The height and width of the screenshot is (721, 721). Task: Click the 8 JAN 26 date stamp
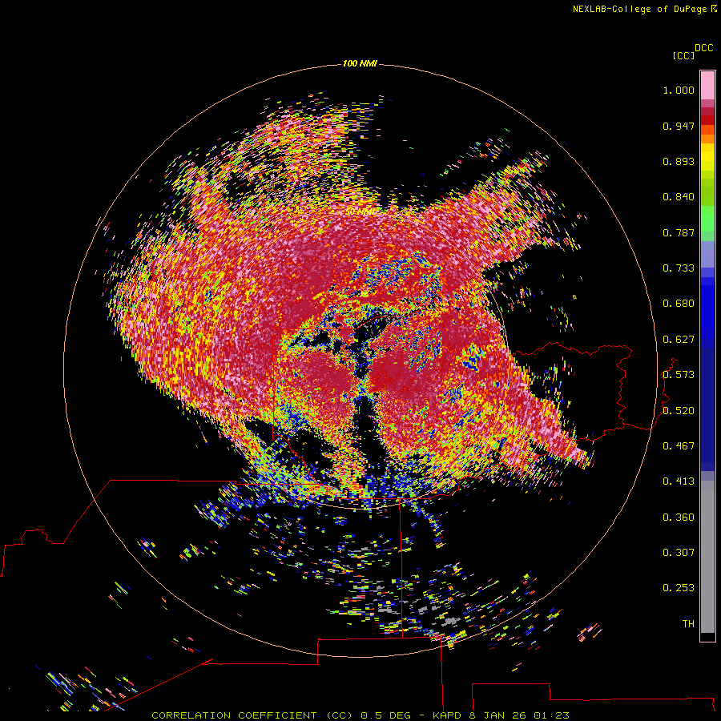point(498,715)
